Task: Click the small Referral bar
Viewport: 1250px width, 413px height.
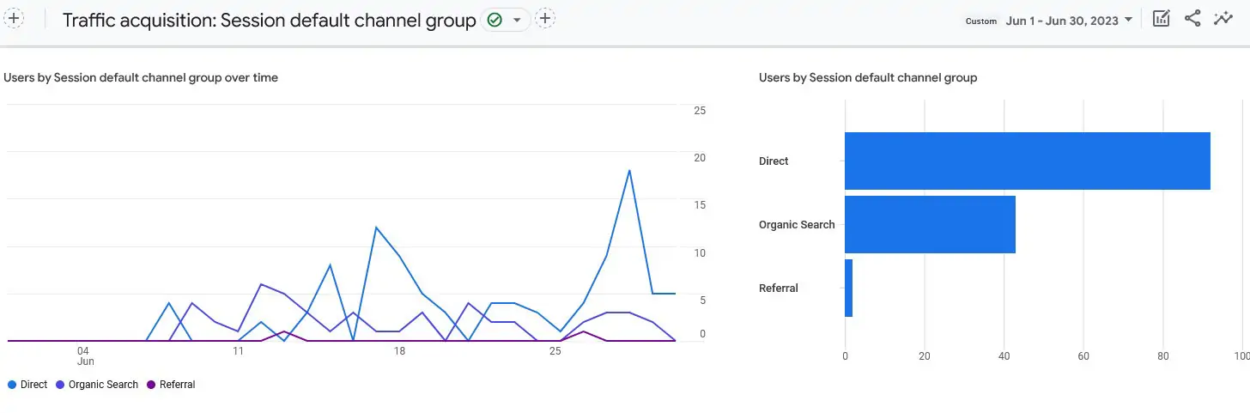Action: (848, 288)
